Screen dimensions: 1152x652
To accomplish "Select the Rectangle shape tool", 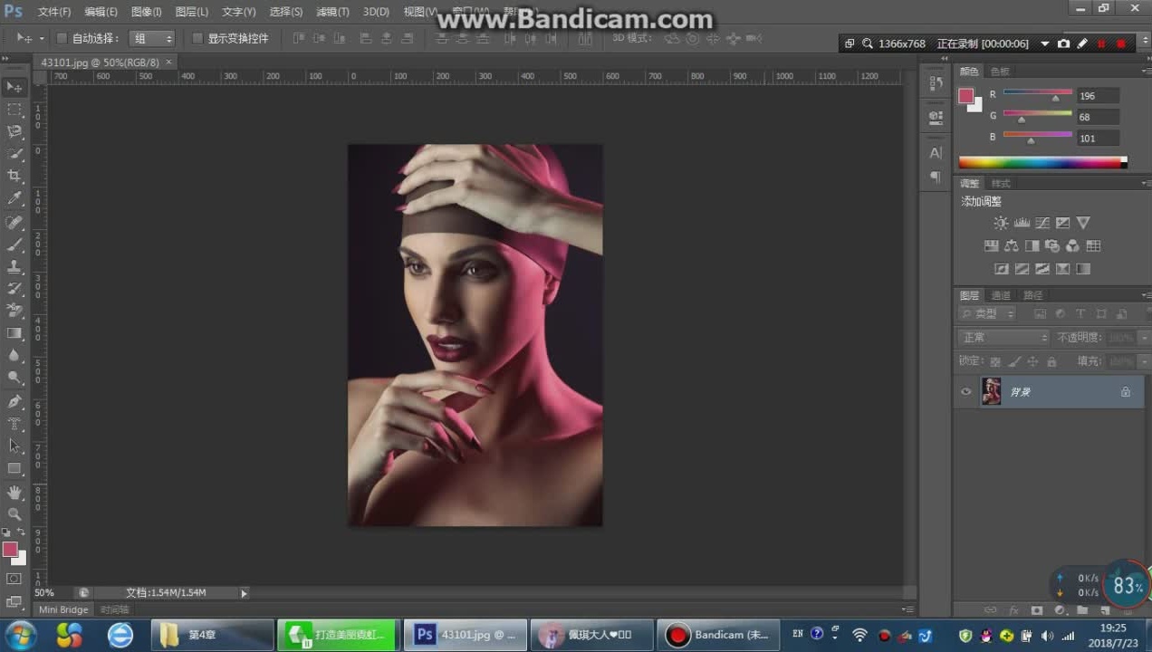I will point(14,468).
